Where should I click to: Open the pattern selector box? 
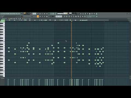point(59,16)
